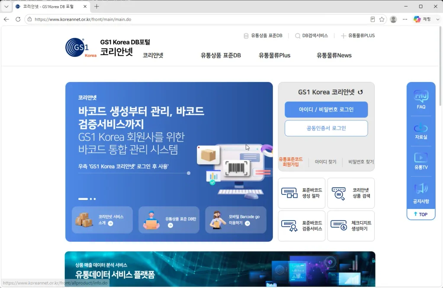Image resolution: width=443 pixels, height=288 pixels.
Task: Close the 코리안넷 tab
Action: [x=85, y=6]
